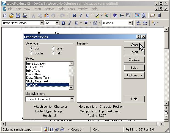Open the Justification dropdown arrow
The height and width of the screenshot is (133, 170).
pos(90,23)
